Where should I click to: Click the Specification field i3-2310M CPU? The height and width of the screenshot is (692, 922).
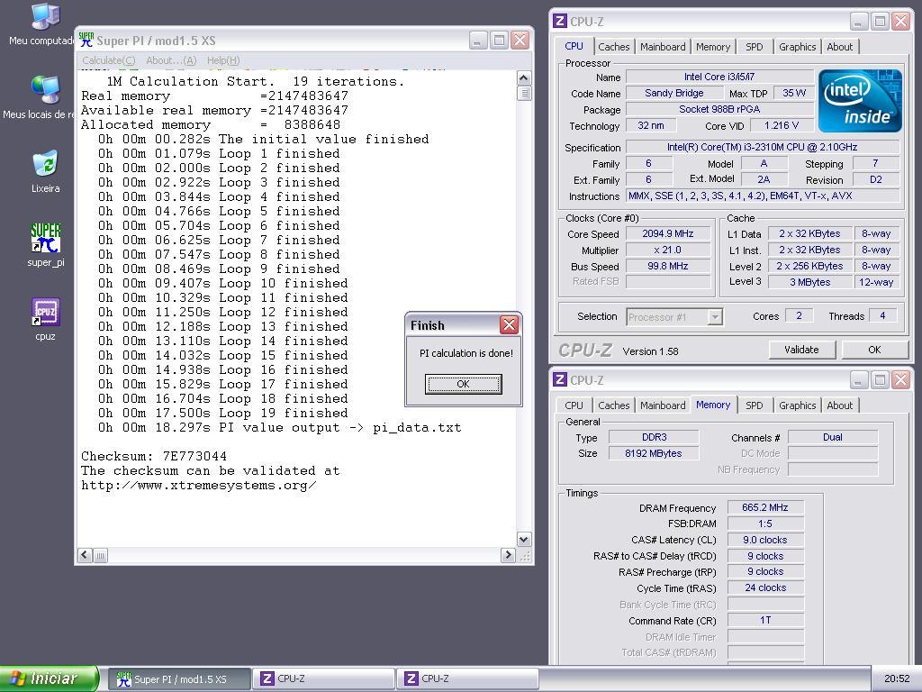762,147
